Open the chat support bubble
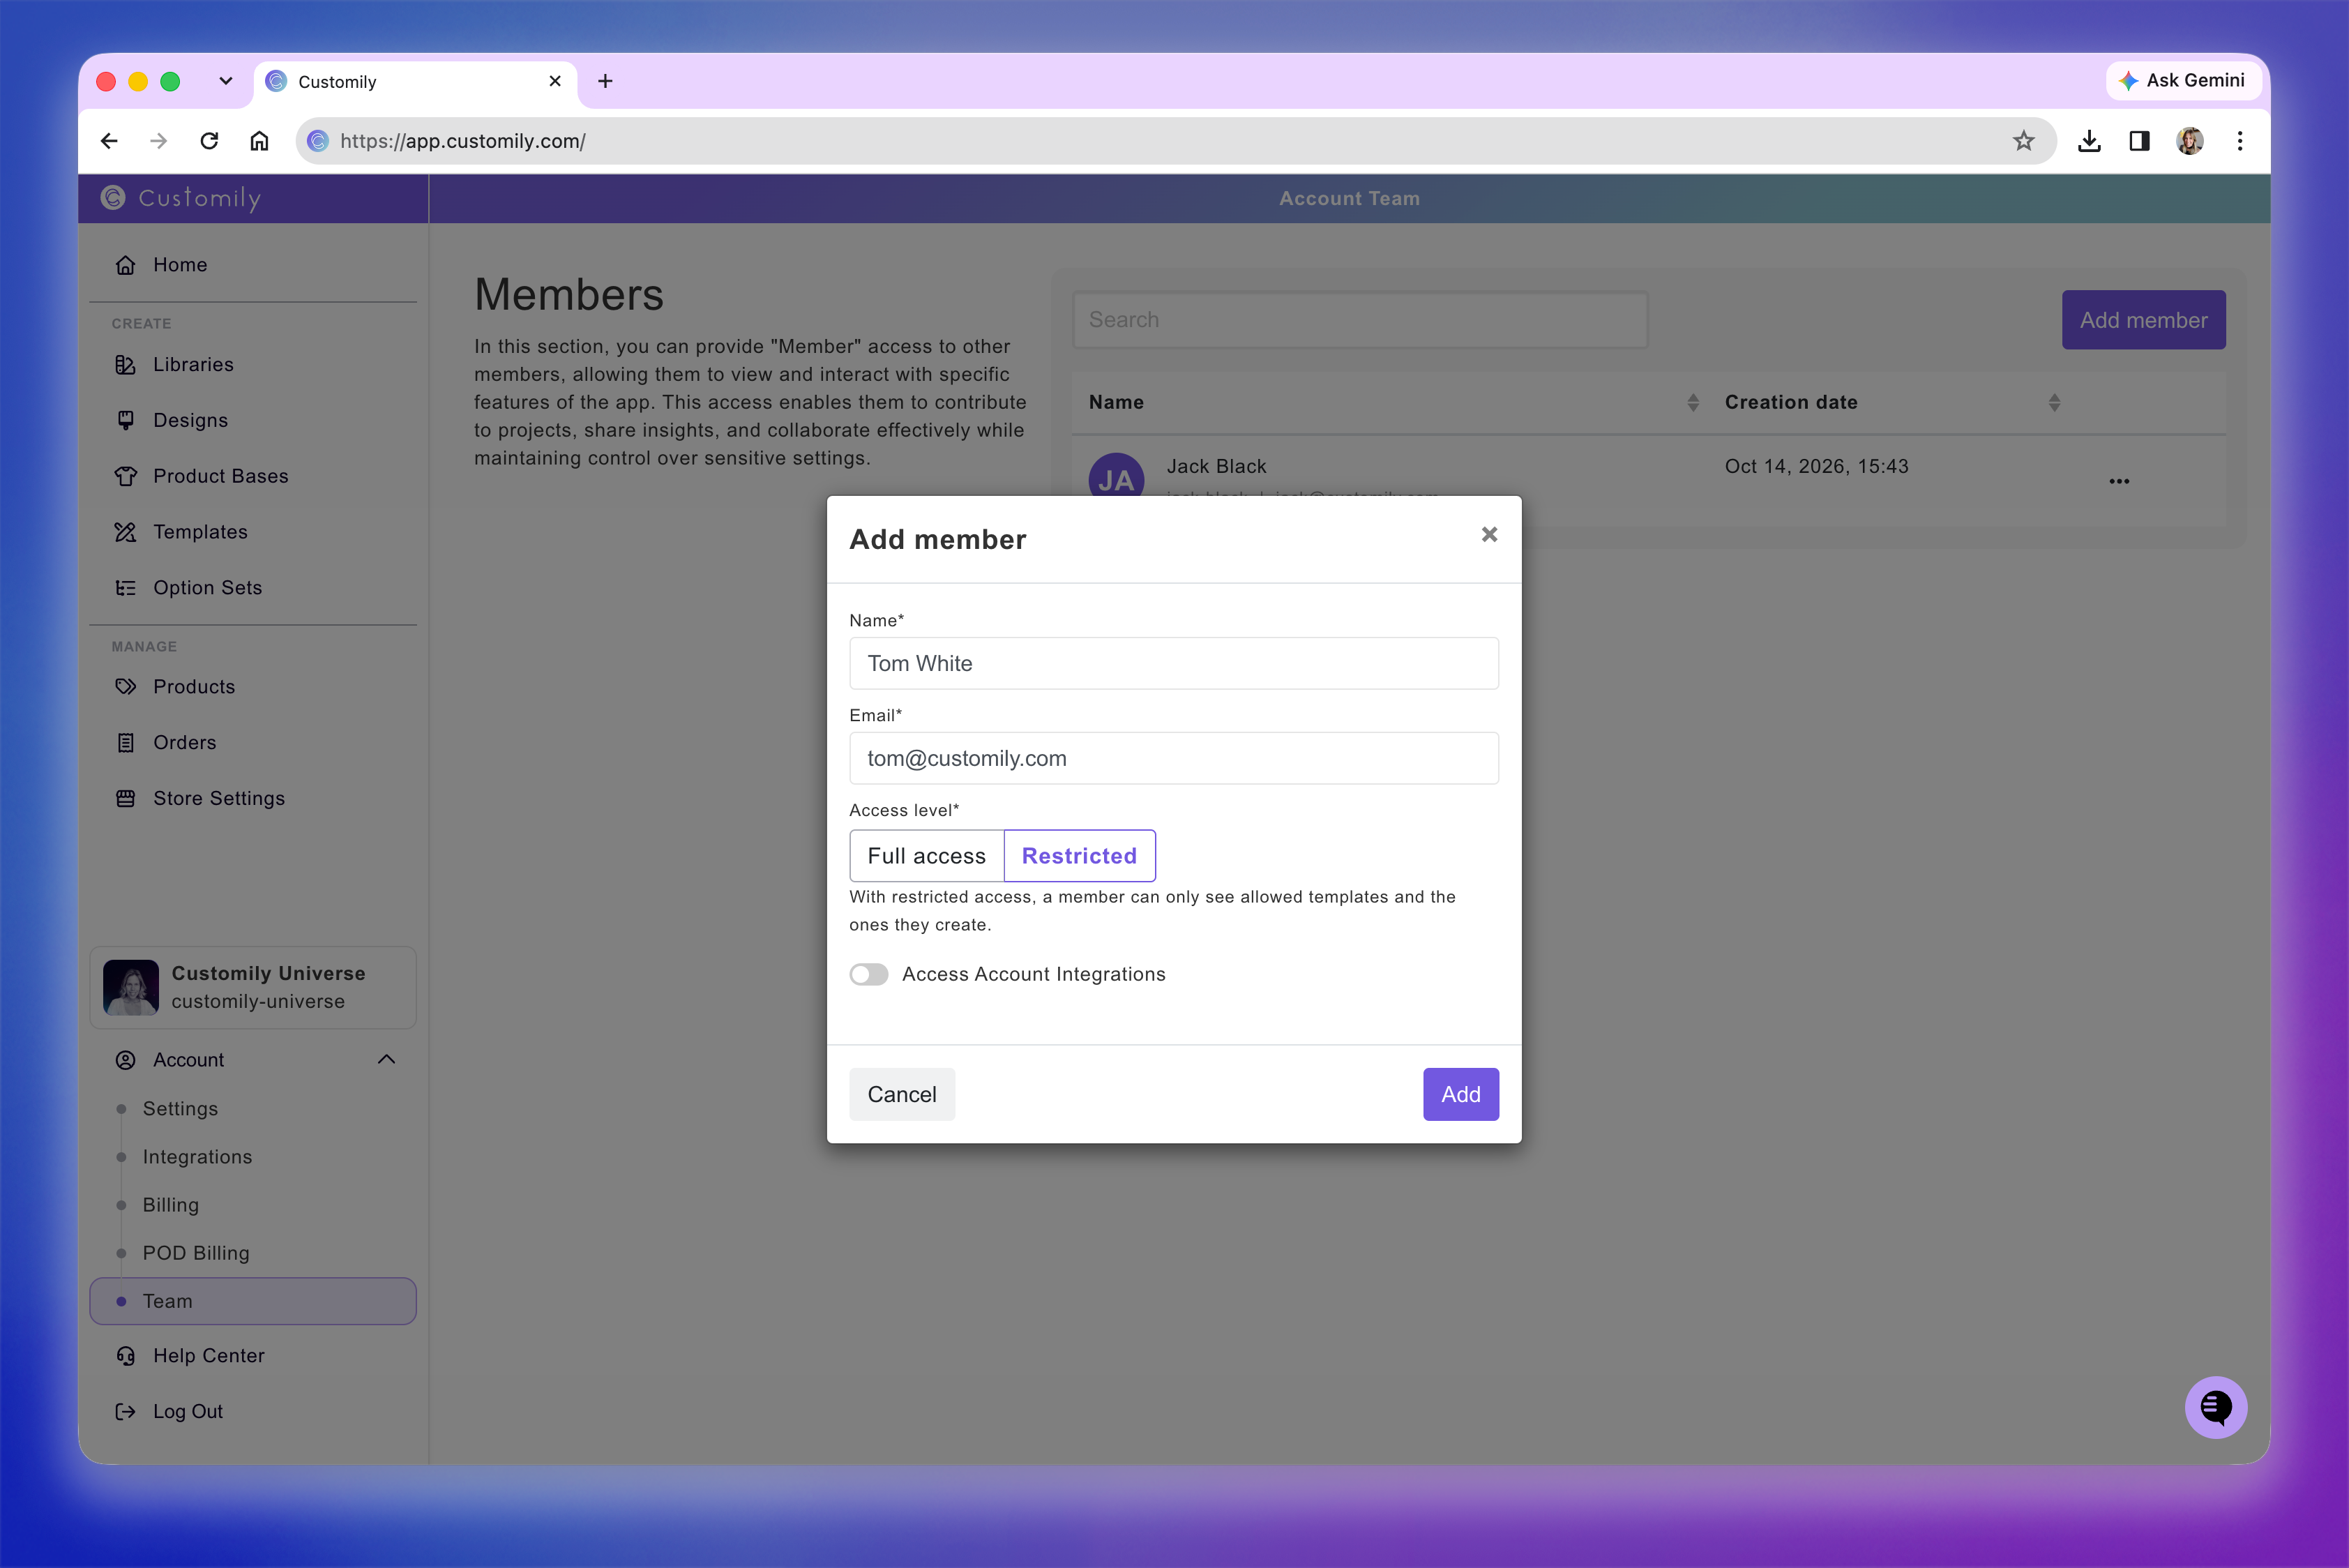 pyautogui.click(x=2215, y=1407)
